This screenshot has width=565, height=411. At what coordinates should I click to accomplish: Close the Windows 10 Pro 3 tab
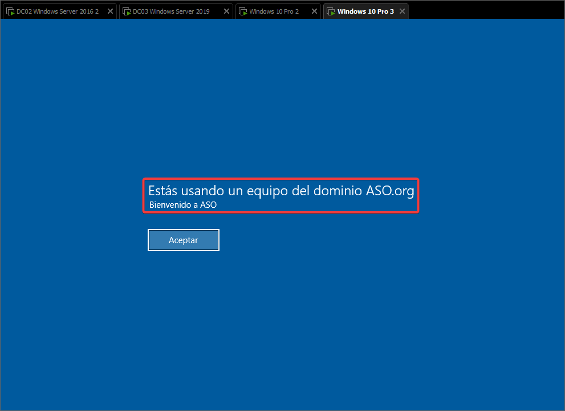pyautogui.click(x=402, y=11)
